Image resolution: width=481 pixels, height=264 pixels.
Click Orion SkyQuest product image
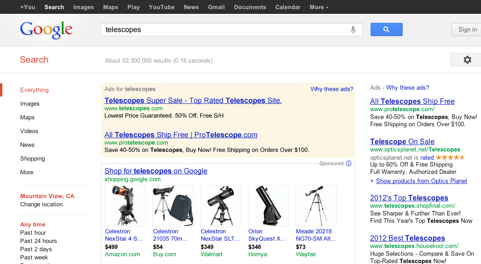pos(268,206)
